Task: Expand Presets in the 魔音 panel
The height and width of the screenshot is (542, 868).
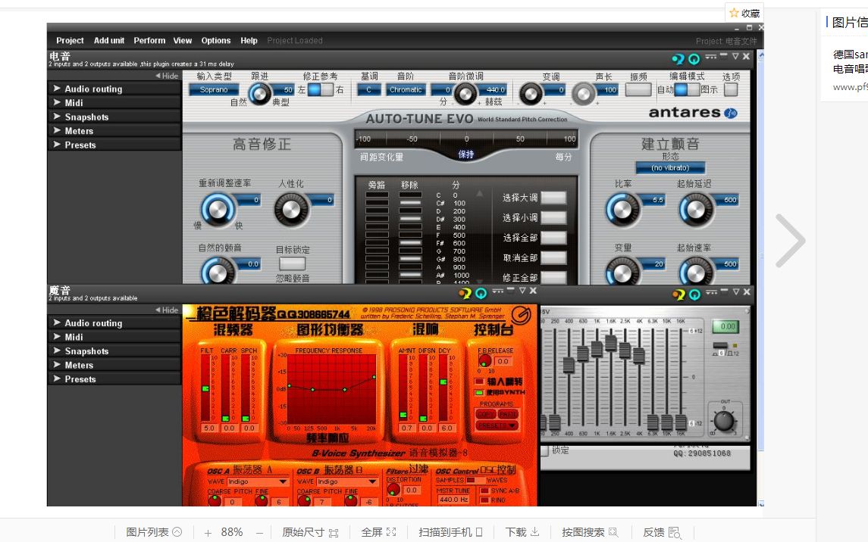Action: point(114,379)
